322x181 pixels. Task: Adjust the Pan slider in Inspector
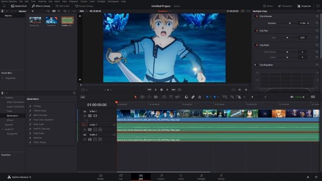(x=287, y=38)
